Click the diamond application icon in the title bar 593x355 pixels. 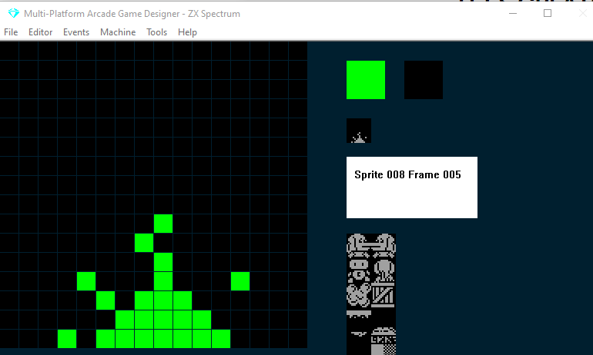pyautogui.click(x=14, y=14)
